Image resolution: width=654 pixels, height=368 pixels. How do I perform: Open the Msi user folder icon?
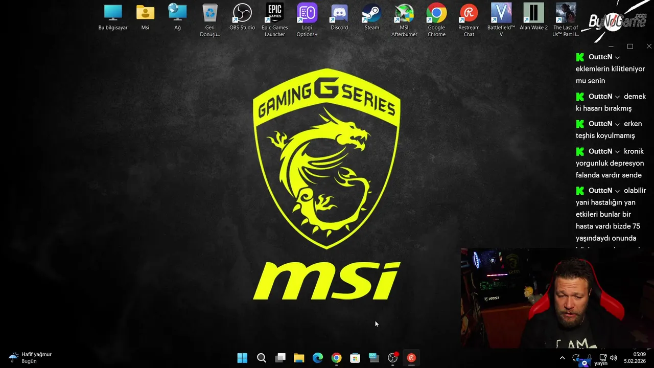(145, 17)
